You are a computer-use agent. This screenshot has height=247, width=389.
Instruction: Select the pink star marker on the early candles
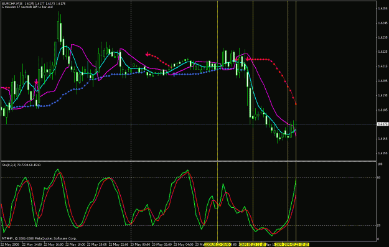coord(37,82)
